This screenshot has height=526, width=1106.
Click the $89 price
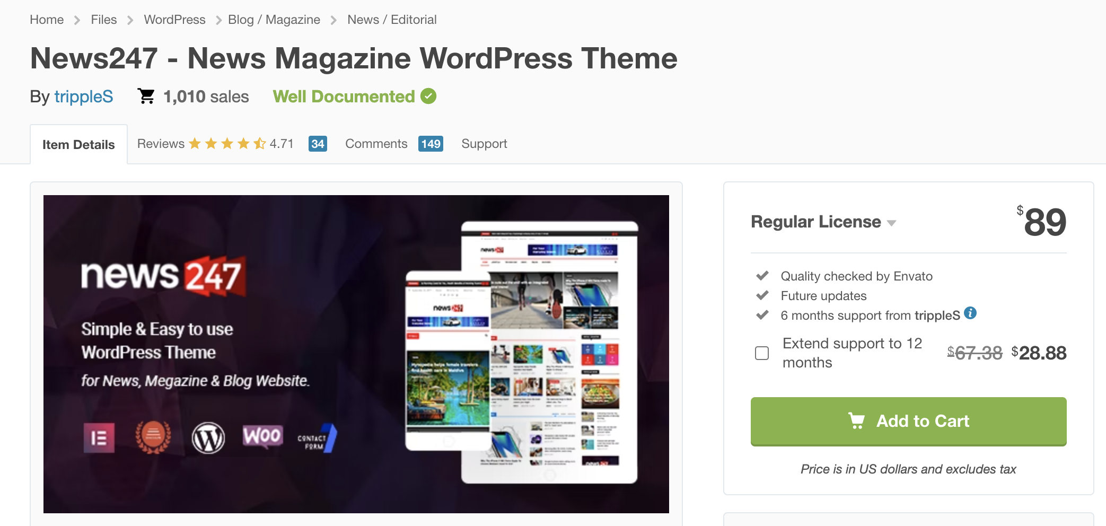point(1041,222)
